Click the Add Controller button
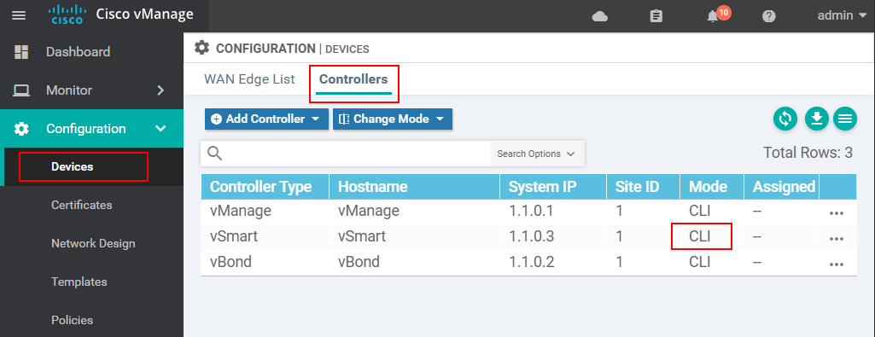This screenshot has height=337, width=875. pyautogui.click(x=266, y=119)
